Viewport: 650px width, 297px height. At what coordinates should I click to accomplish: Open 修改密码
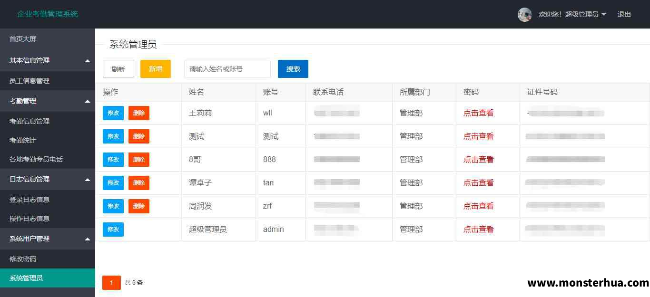48,259
